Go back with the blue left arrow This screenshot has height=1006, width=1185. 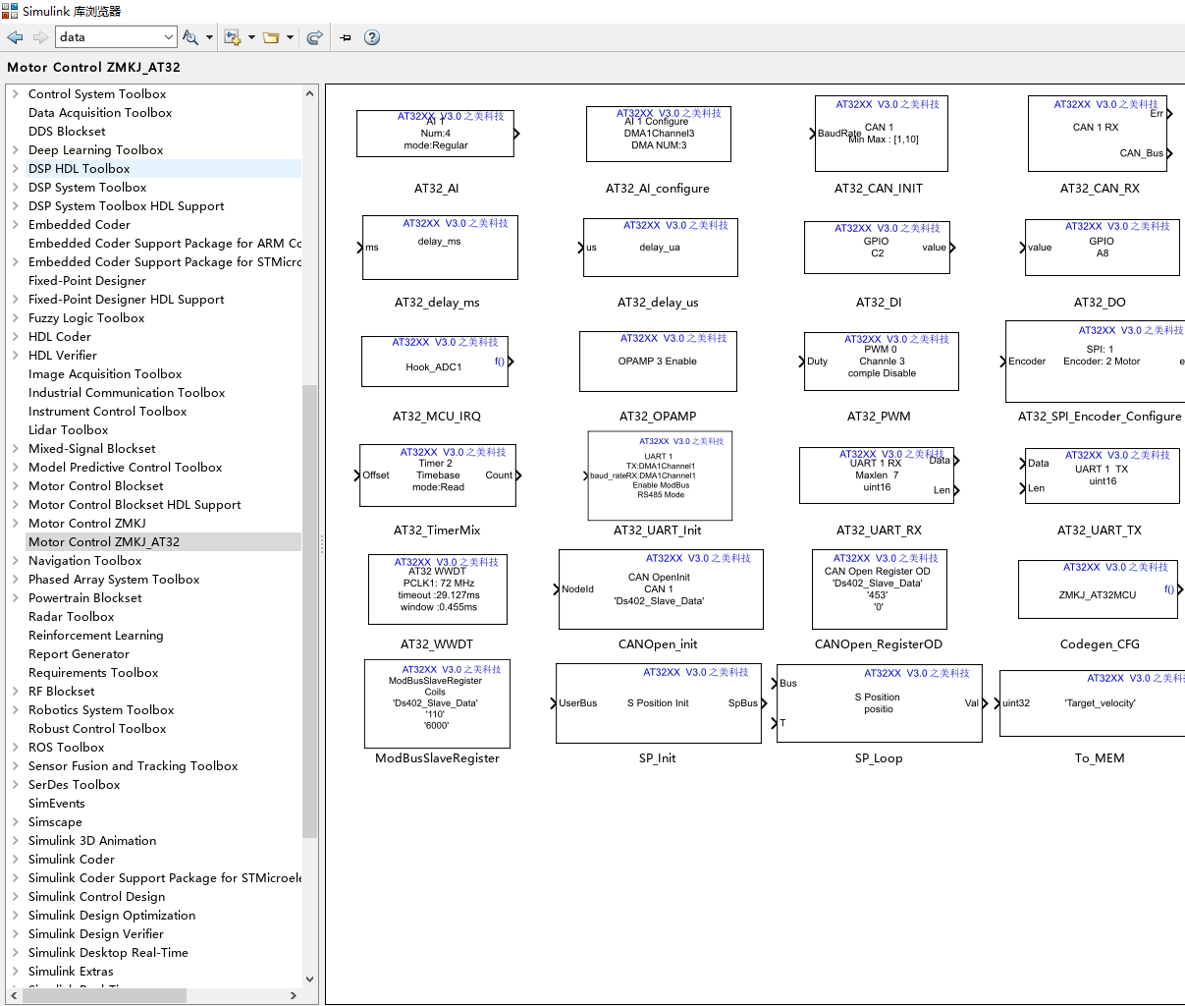click(x=15, y=37)
